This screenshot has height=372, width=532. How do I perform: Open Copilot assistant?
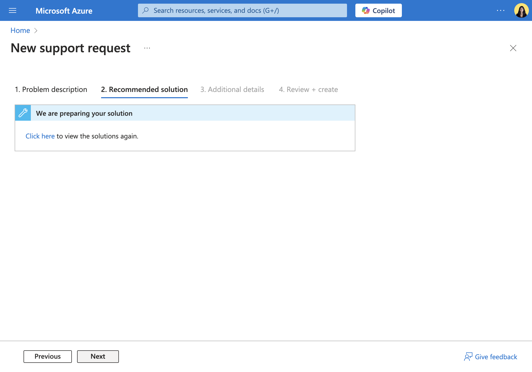coord(378,10)
